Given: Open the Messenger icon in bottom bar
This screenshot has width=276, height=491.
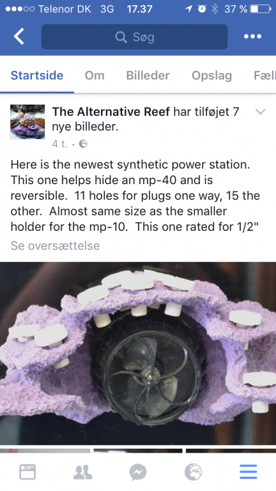Looking at the screenshot, I should pos(138,472).
